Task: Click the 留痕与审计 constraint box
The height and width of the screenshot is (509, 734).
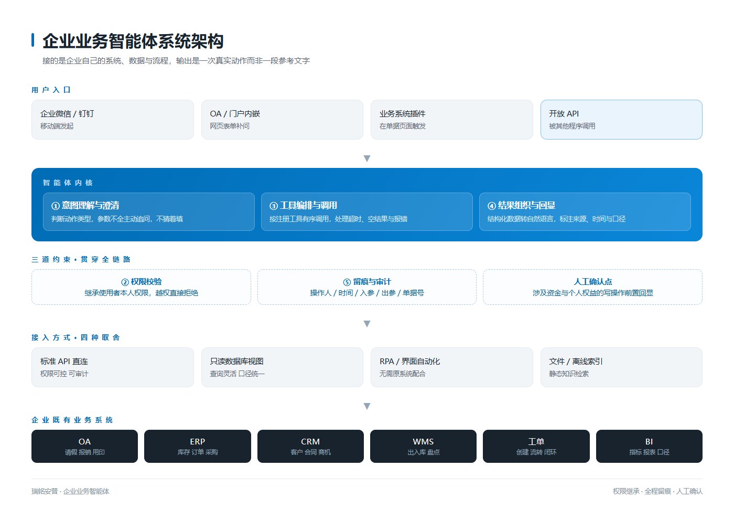Action: coord(367,287)
